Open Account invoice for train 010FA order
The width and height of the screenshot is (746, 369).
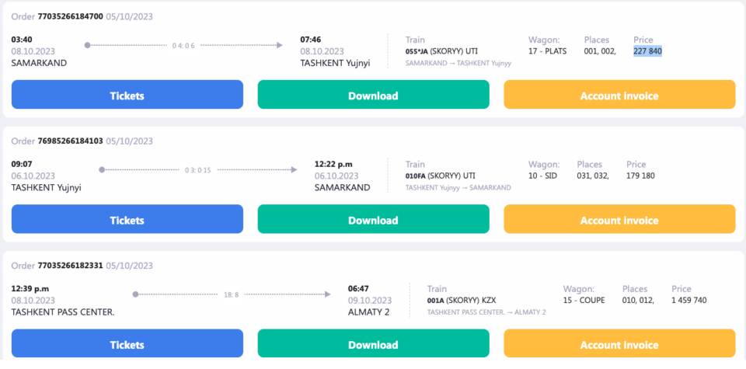[x=619, y=220]
